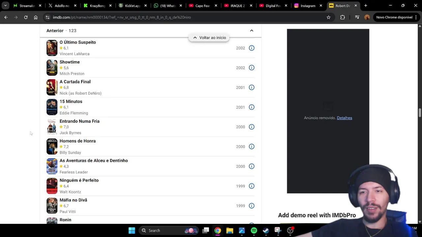
Task: Open Ninguém é Perfeito title link
Action: tap(79, 180)
